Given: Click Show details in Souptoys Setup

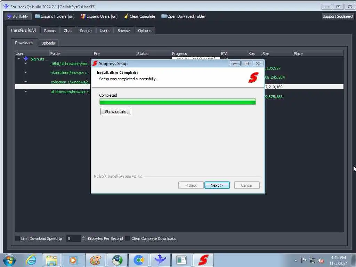Looking at the screenshot, I should pyautogui.click(x=116, y=112).
